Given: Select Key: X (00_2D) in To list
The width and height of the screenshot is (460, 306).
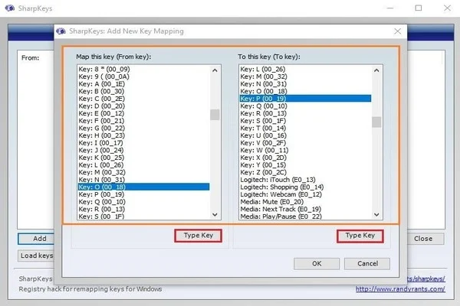Looking at the screenshot, I should (x=305, y=158).
